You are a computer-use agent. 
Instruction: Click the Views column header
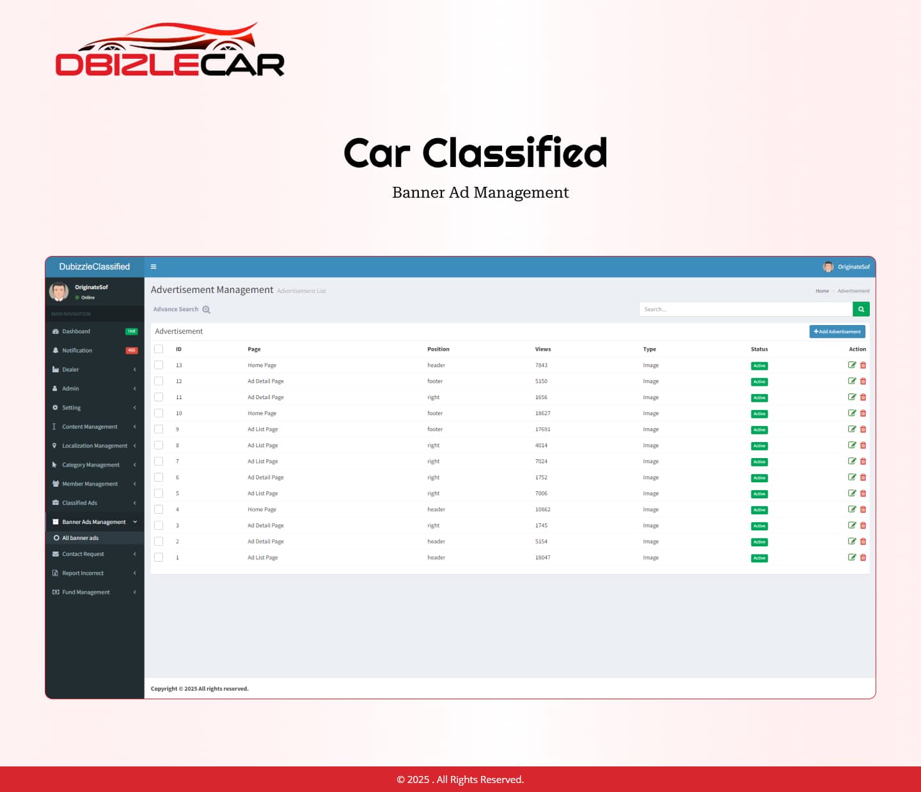point(543,349)
